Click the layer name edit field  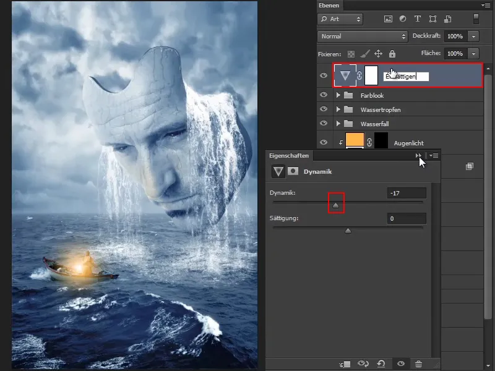click(x=406, y=76)
